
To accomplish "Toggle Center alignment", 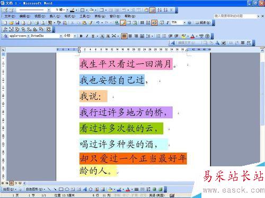I will pyautogui.click(x=130, y=36).
